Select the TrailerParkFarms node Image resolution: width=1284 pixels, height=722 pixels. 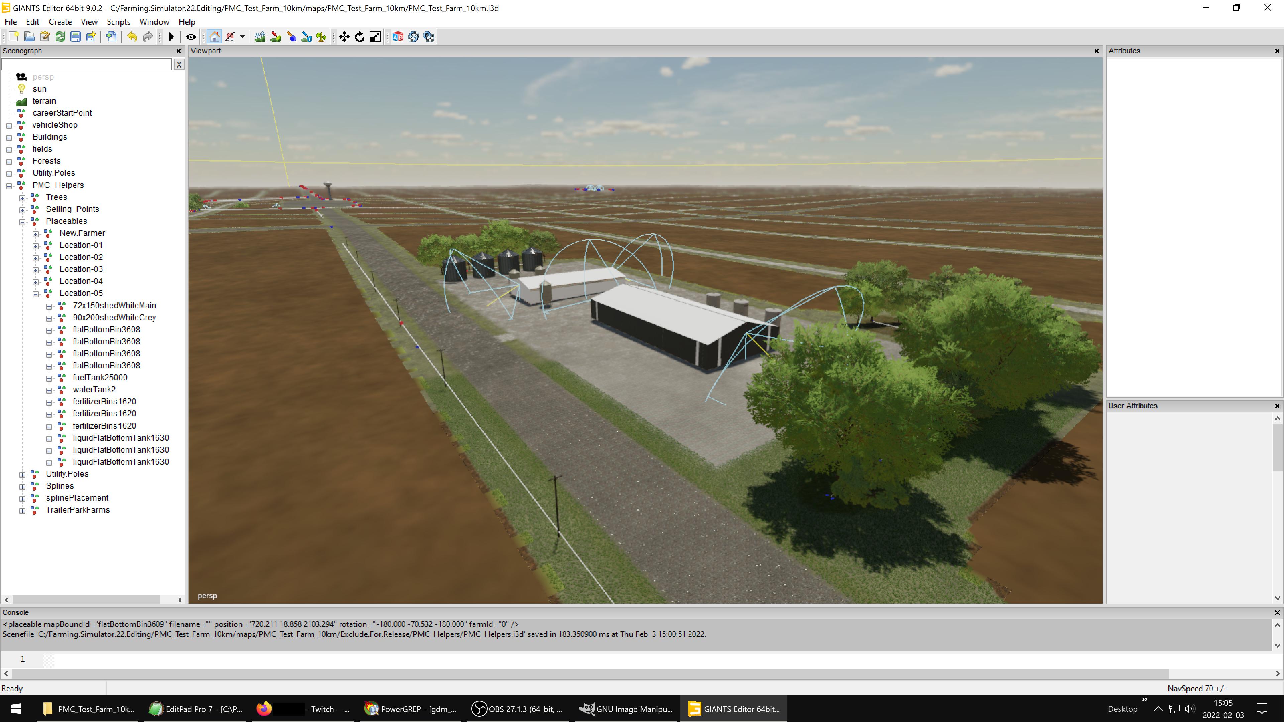click(78, 510)
